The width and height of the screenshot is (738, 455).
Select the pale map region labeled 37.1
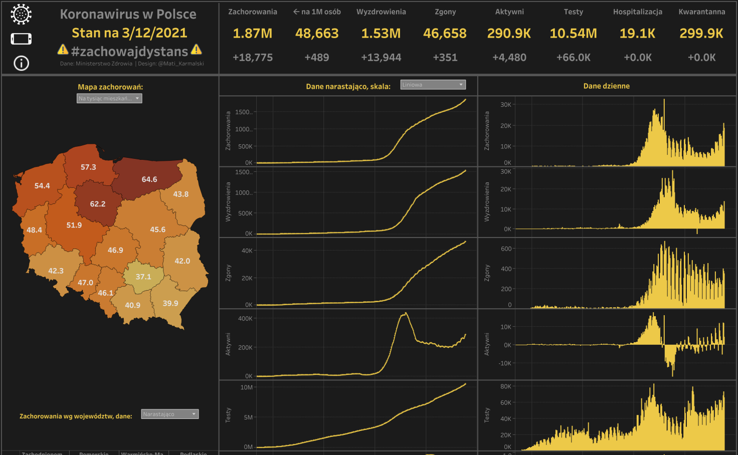[x=143, y=277]
